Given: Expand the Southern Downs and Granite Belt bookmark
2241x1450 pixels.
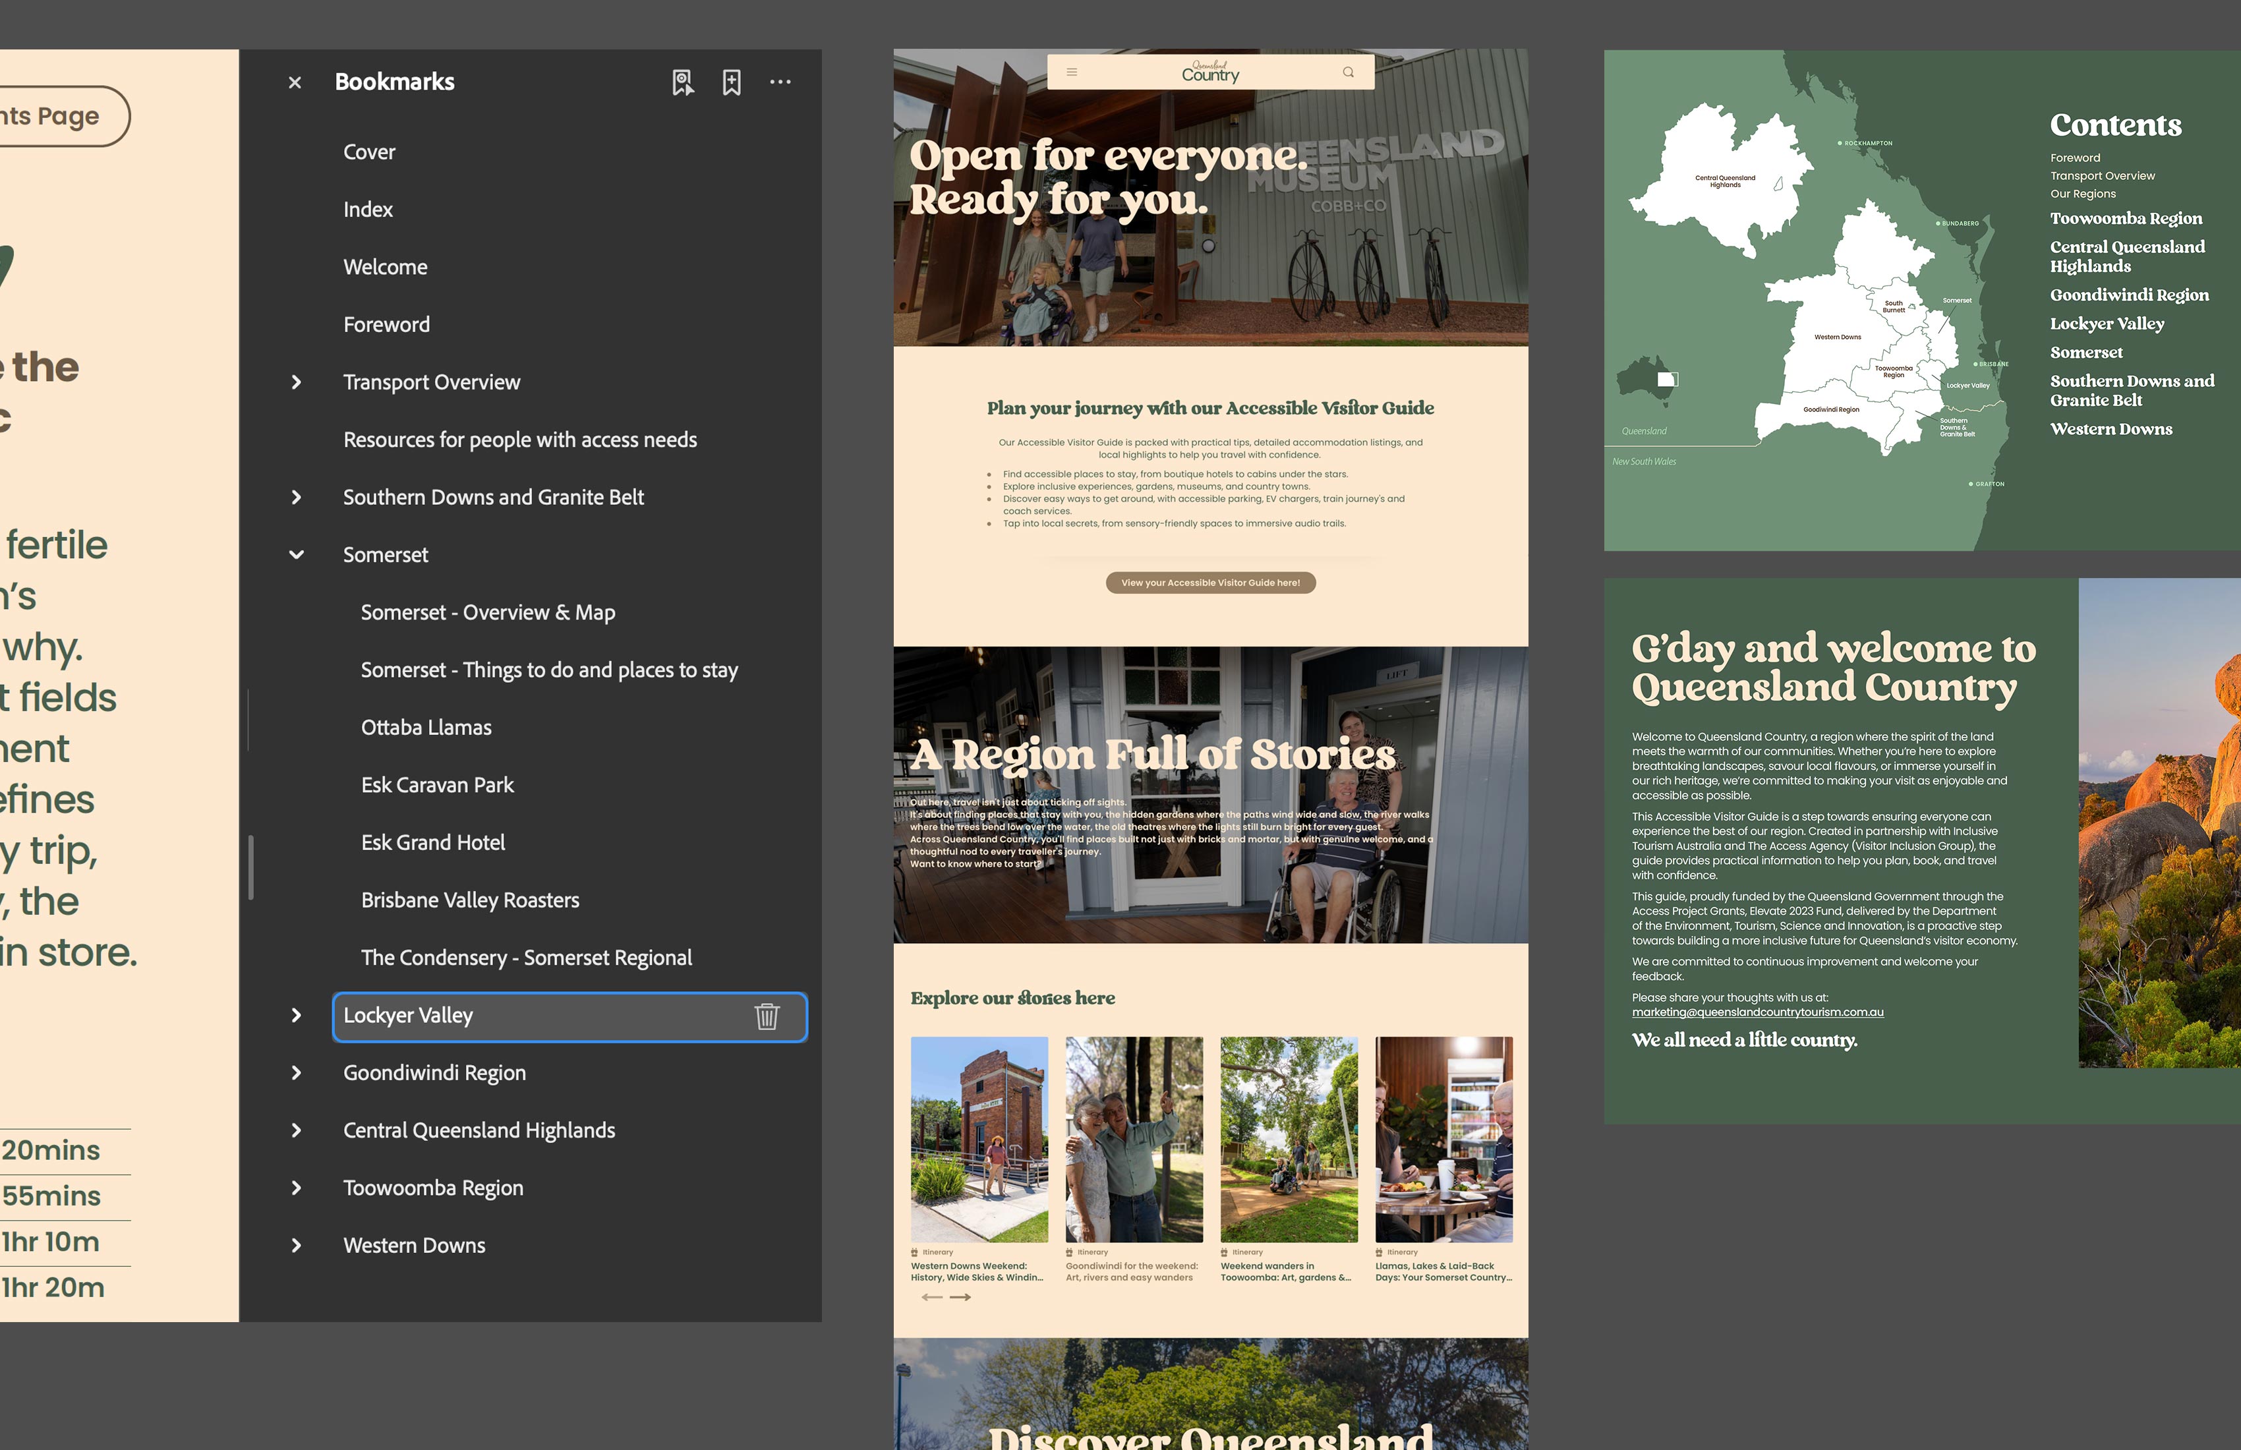Looking at the screenshot, I should tap(297, 497).
